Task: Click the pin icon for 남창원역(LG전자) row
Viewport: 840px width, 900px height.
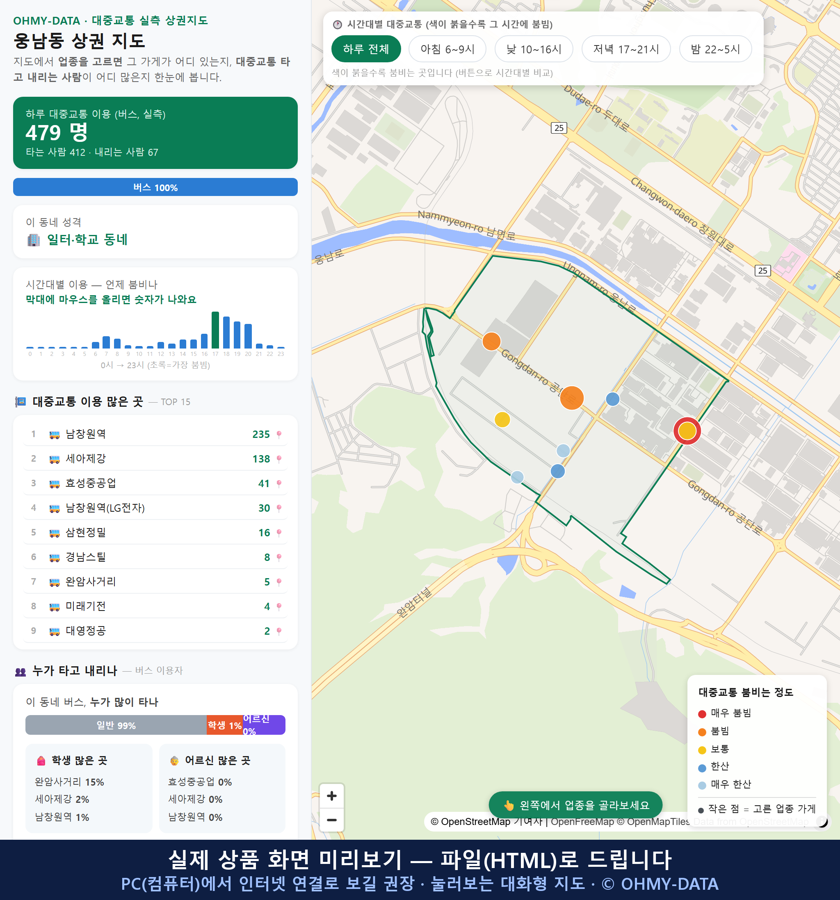Action: tap(279, 508)
